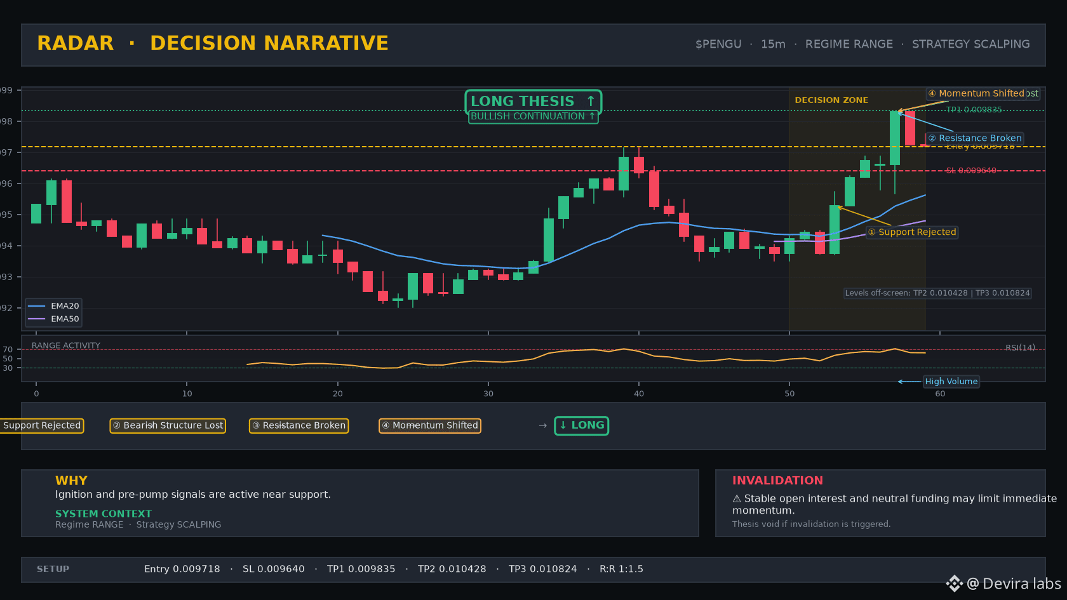Select the green LONG signal badge
The width and height of the screenshot is (1067, 600).
tap(581, 425)
